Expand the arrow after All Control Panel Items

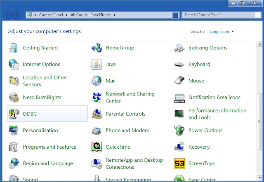pos(115,15)
